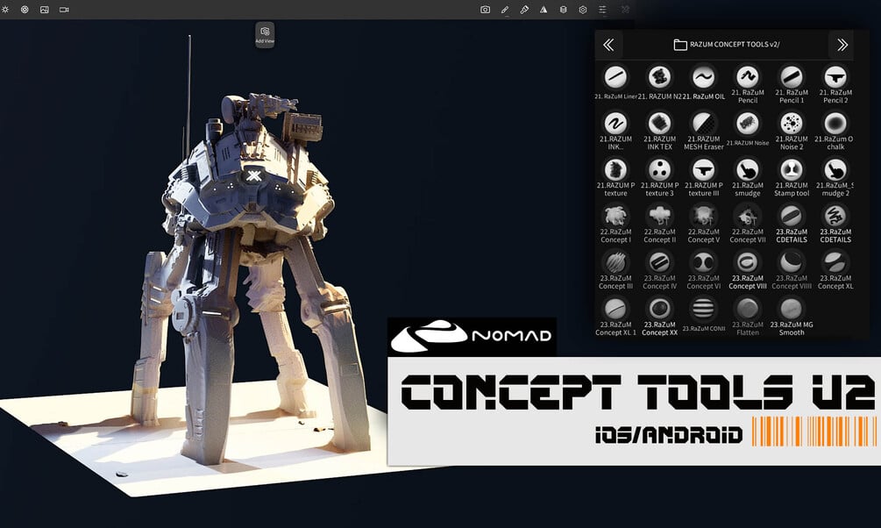
Task: Open the interface sliders icon menu
Action: click(x=602, y=10)
